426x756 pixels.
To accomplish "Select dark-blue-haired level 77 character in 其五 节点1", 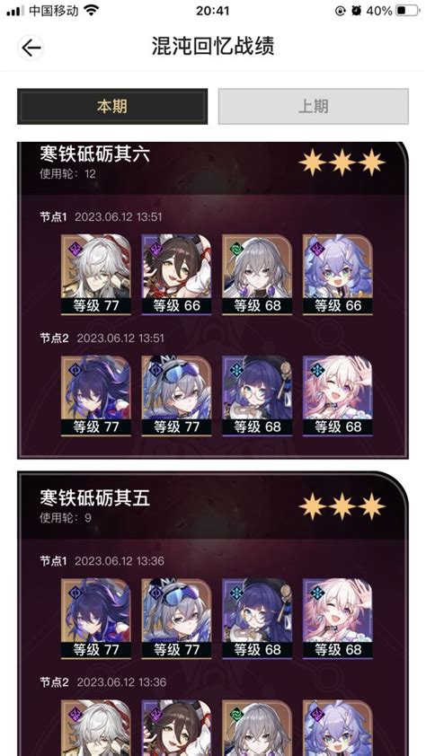I will point(96,619).
